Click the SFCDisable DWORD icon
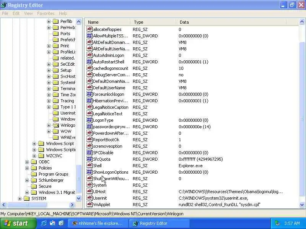Viewport: 306px width, 229px height. (90, 152)
